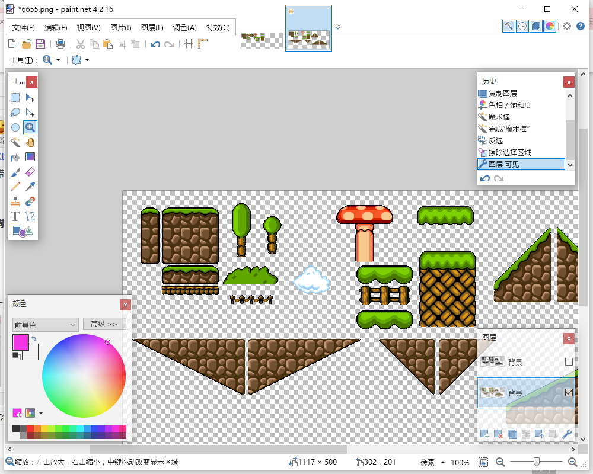The width and height of the screenshot is (593, 474).
Task: Select the Line/Curve tool
Action: pyautogui.click(x=30, y=216)
